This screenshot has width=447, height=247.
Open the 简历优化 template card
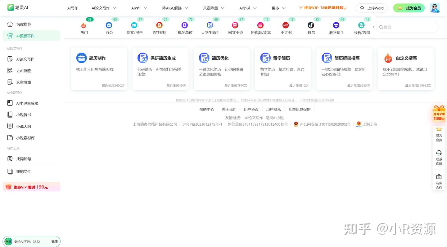(x=222, y=69)
